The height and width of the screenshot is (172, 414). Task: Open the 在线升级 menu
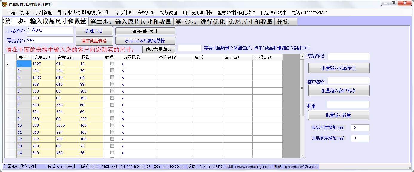tap(146, 12)
